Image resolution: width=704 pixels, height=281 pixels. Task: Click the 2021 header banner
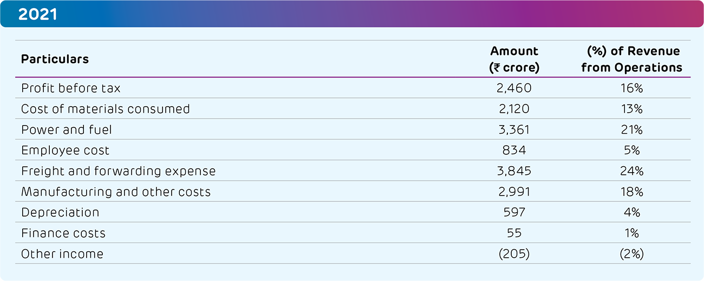tap(352, 14)
